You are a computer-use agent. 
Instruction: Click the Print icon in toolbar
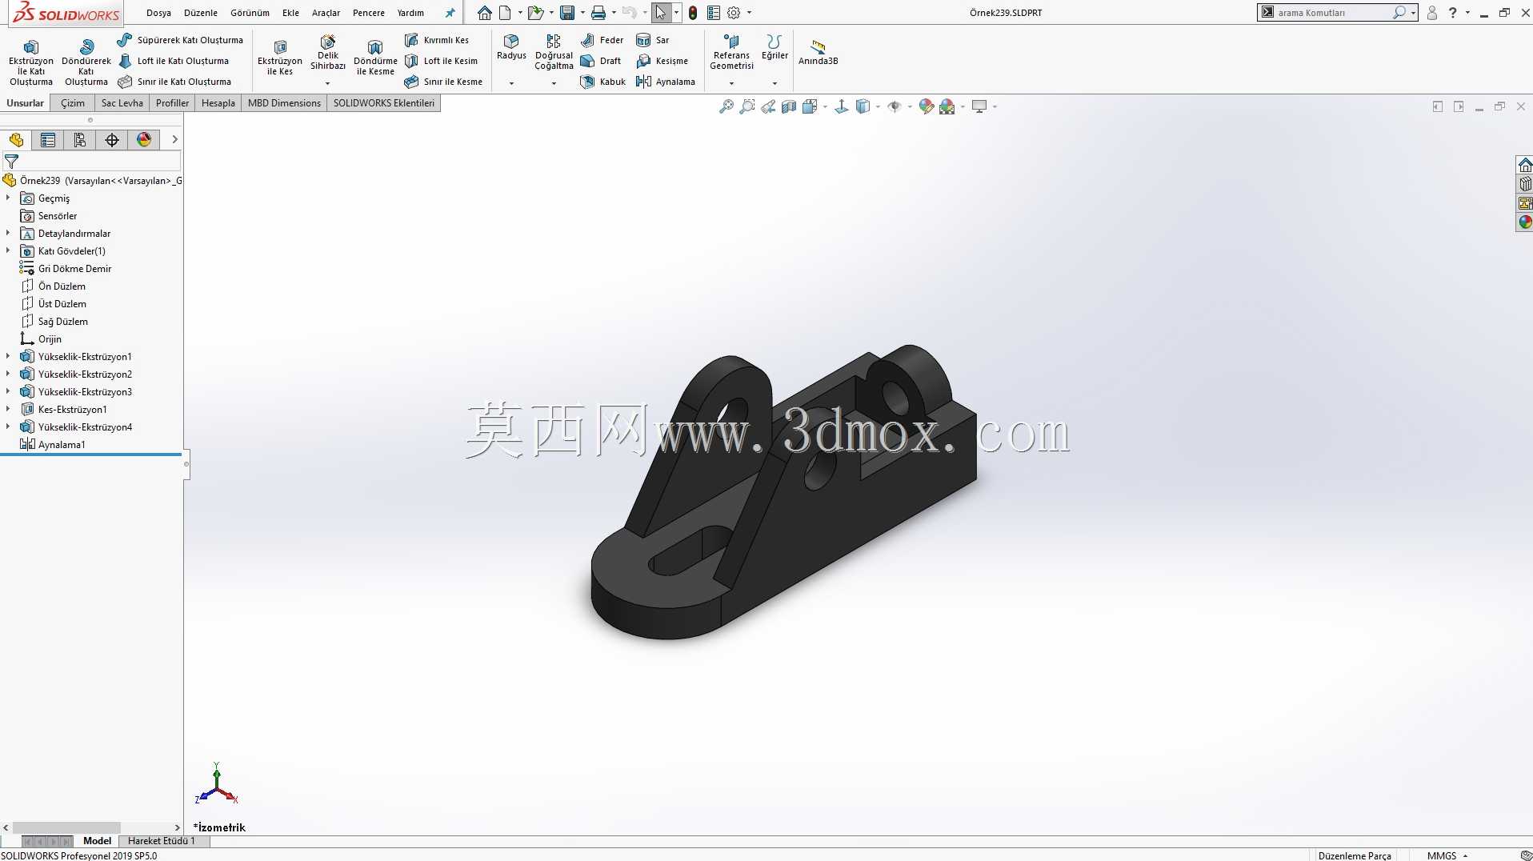coord(598,13)
